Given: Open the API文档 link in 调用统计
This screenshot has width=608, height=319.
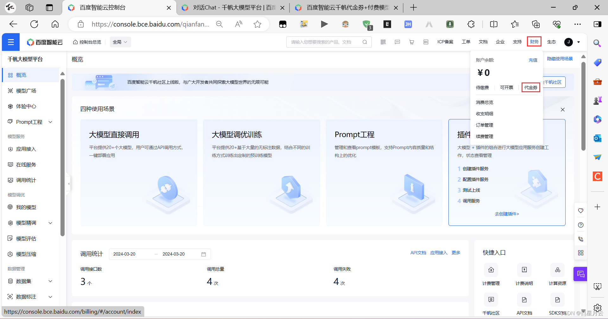Looking at the screenshot, I should click(418, 253).
